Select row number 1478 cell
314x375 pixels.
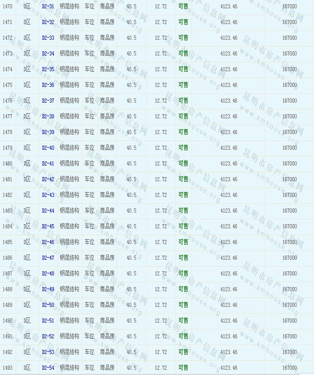[x=7, y=132]
